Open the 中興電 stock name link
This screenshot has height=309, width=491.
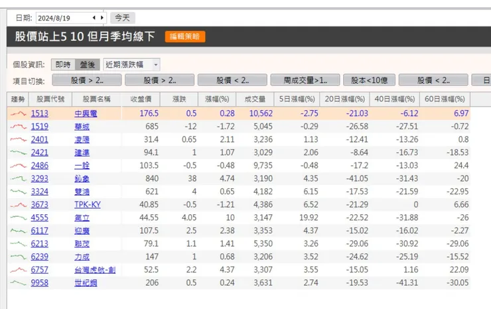[x=86, y=113]
